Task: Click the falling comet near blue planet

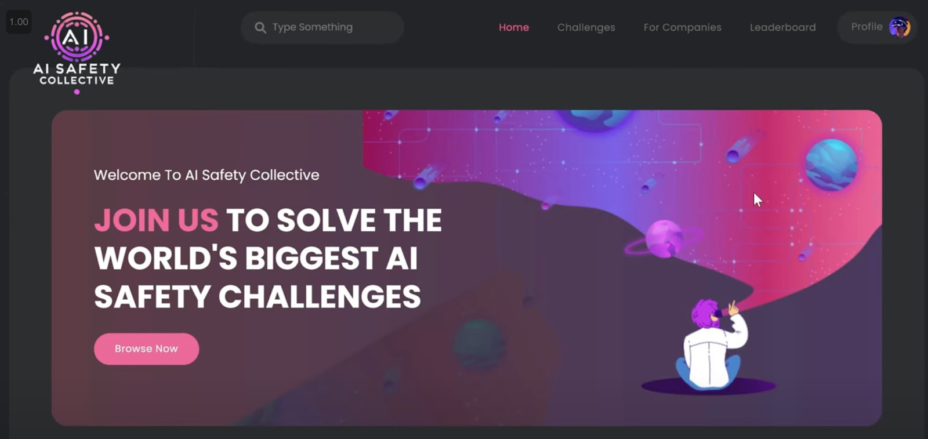Action: (744, 146)
